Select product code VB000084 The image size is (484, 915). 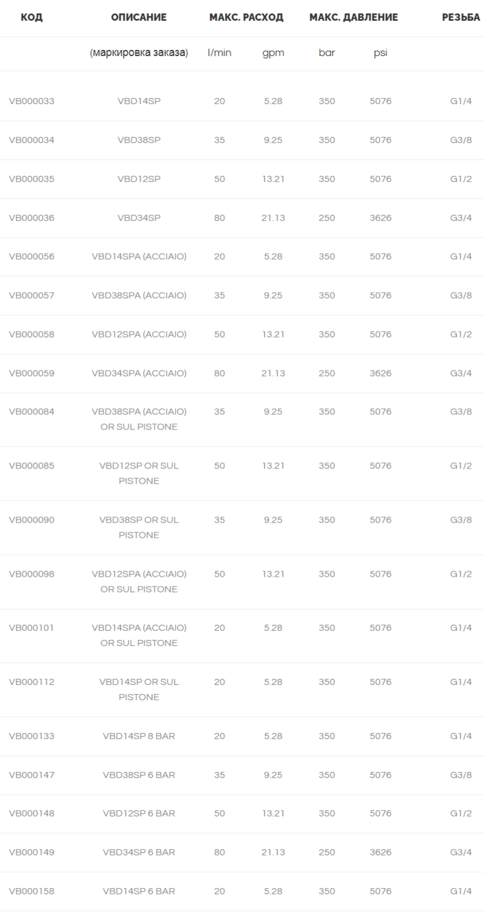[x=32, y=412]
